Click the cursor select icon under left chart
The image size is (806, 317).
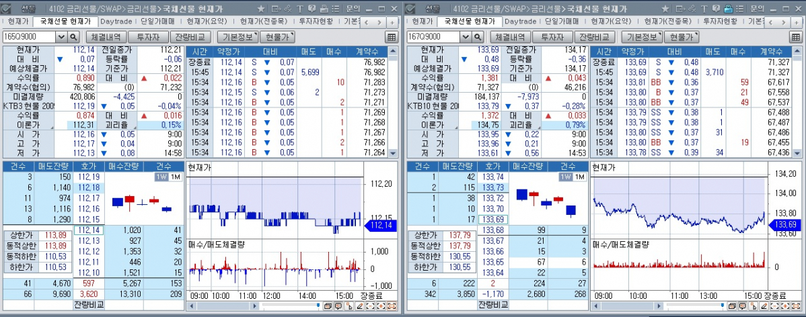349,306
